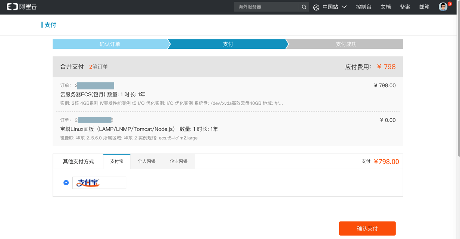Switch to the 支付宝 tab
Viewport: 460px width, 239px height.
click(x=117, y=161)
